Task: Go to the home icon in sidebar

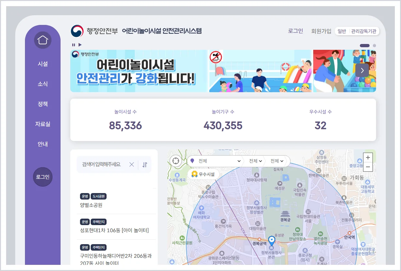Action: click(x=43, y=40)
